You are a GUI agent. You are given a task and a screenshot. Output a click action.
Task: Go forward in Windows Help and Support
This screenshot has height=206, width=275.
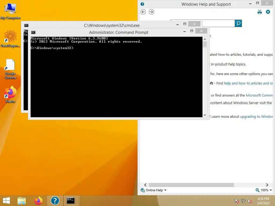pos(151,12)
